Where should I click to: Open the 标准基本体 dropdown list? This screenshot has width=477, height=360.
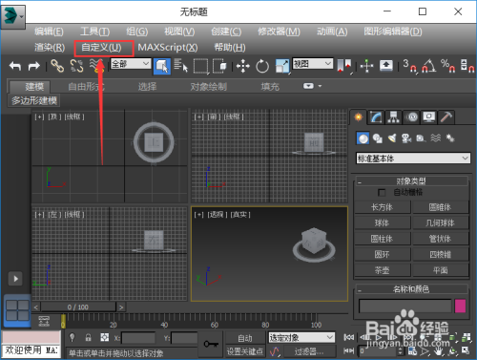pyautogui.click(x=413, y=159)
